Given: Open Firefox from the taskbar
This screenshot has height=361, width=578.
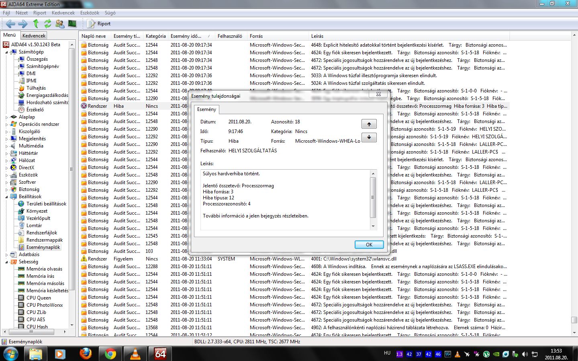Looking at the screenshot, I should 85,354.
